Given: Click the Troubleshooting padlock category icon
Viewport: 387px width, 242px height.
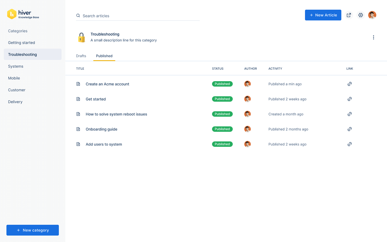Looking at the screenshot, I should tap(81, 37).
